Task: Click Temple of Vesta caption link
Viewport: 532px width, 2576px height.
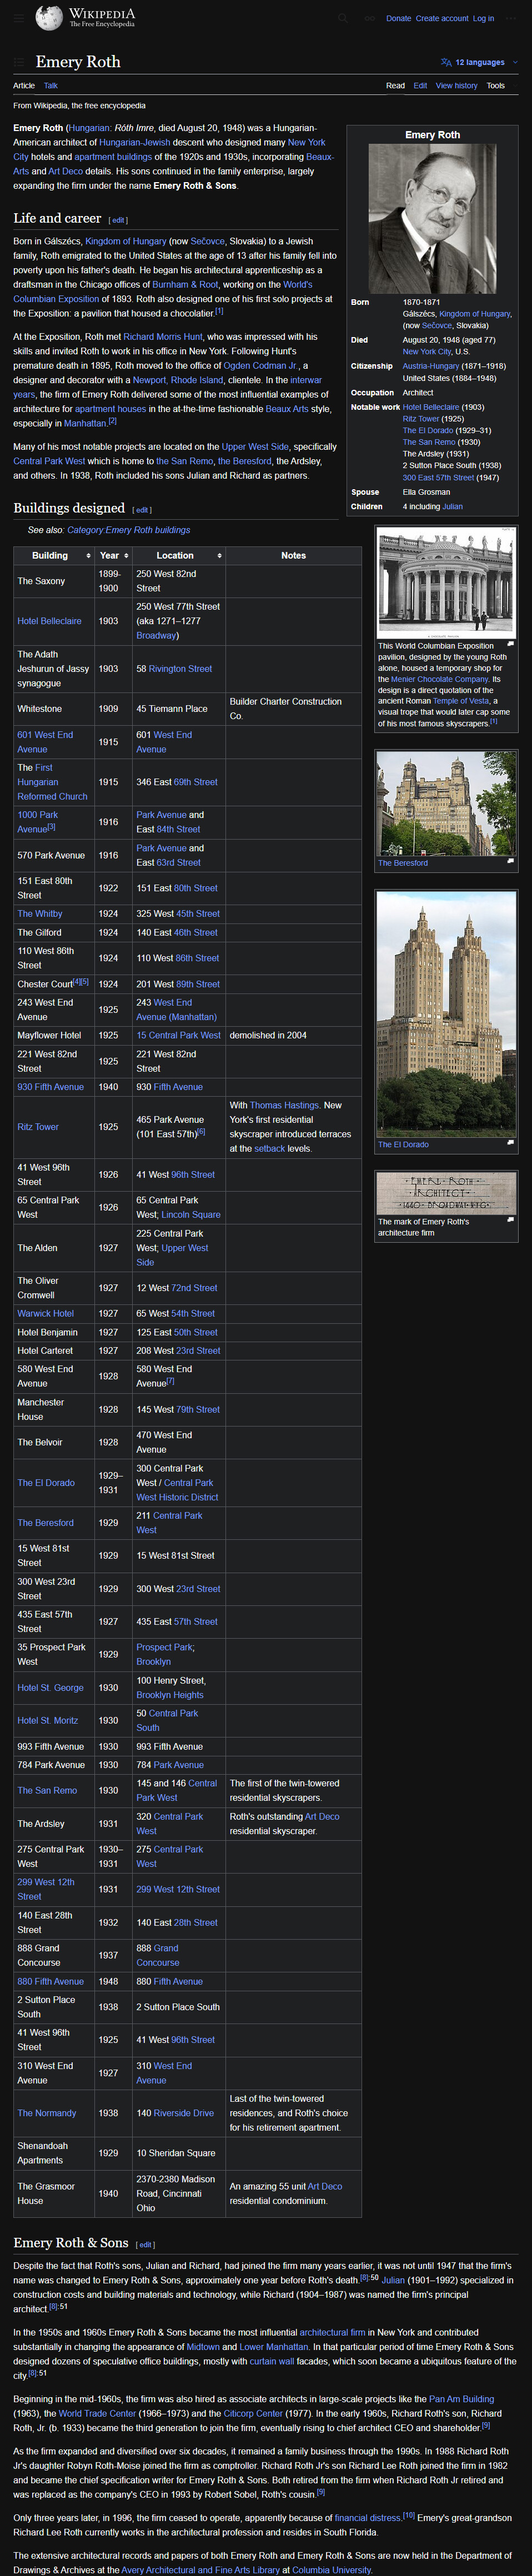Action: pyautogui.click(x=461, y=701)
